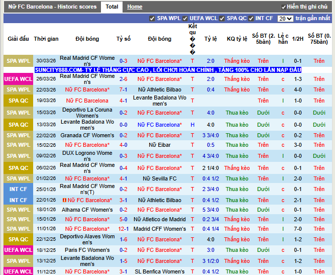Image resolution: width=335 pixels, height=275 pixels.
Task: Open the recent matches count dropdown
Action: coord(285,19)
